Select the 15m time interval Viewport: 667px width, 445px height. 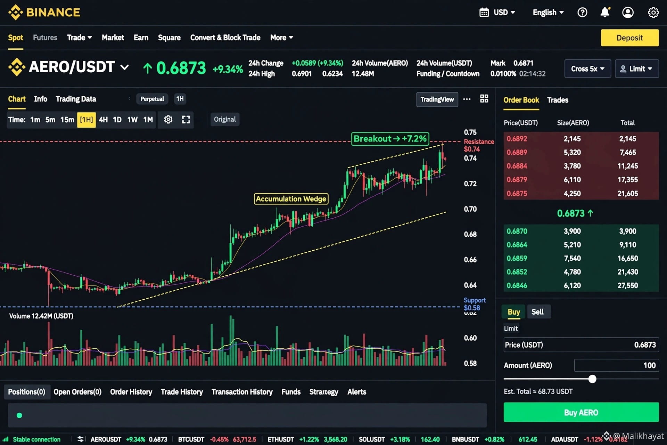pyautogui.click(x=67, y=120)
